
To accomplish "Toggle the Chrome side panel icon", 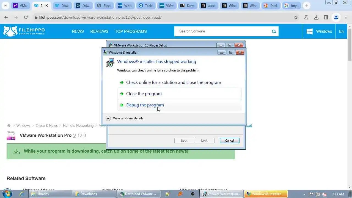I will 326,17.
